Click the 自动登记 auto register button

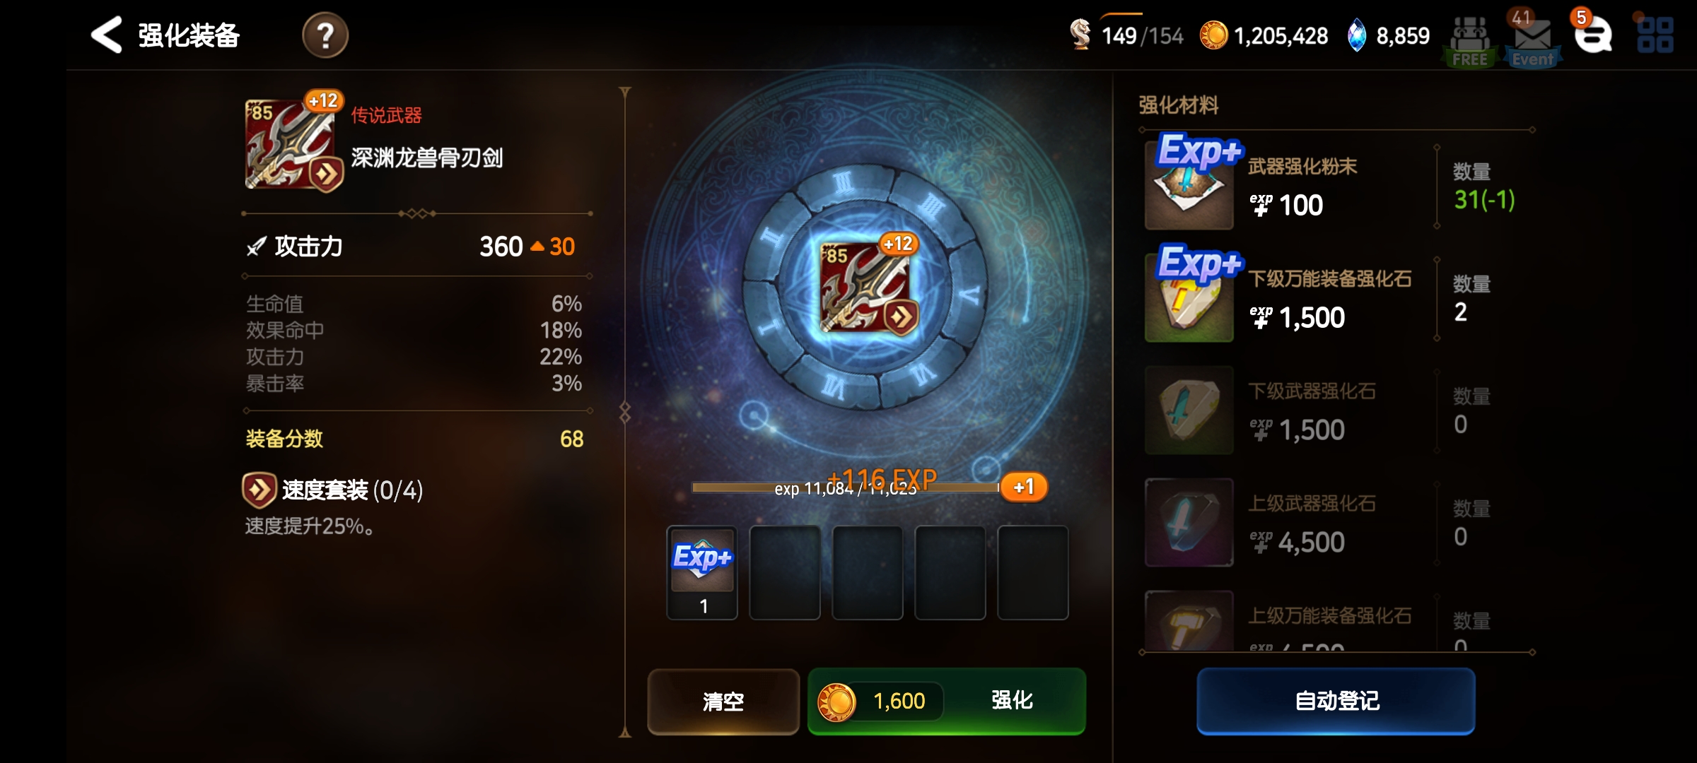point(1336,701)
